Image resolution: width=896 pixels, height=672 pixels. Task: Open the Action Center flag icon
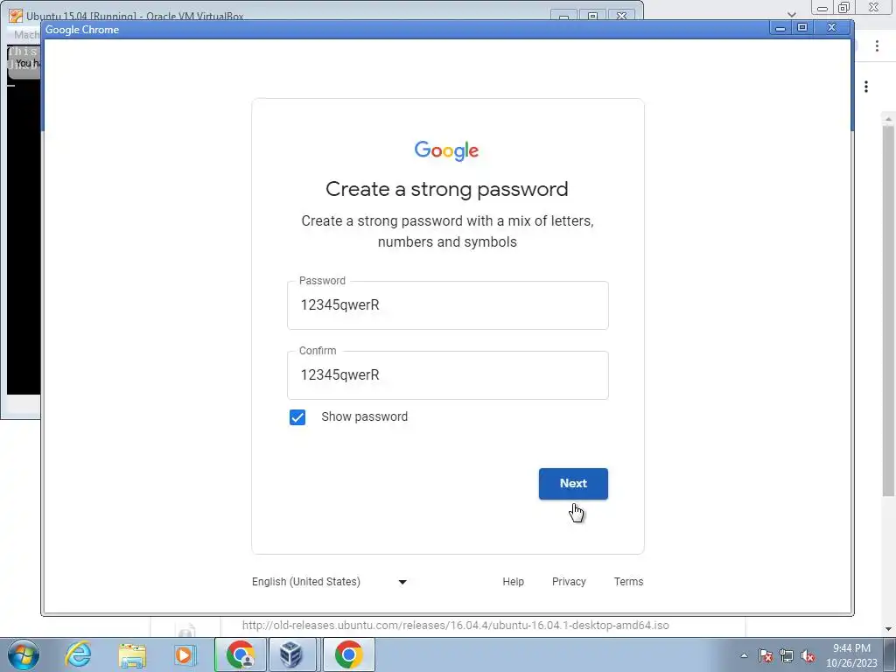tap(766, 655)
